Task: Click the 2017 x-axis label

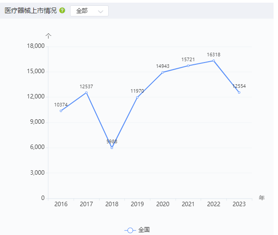Action: (x=86, y=204)
